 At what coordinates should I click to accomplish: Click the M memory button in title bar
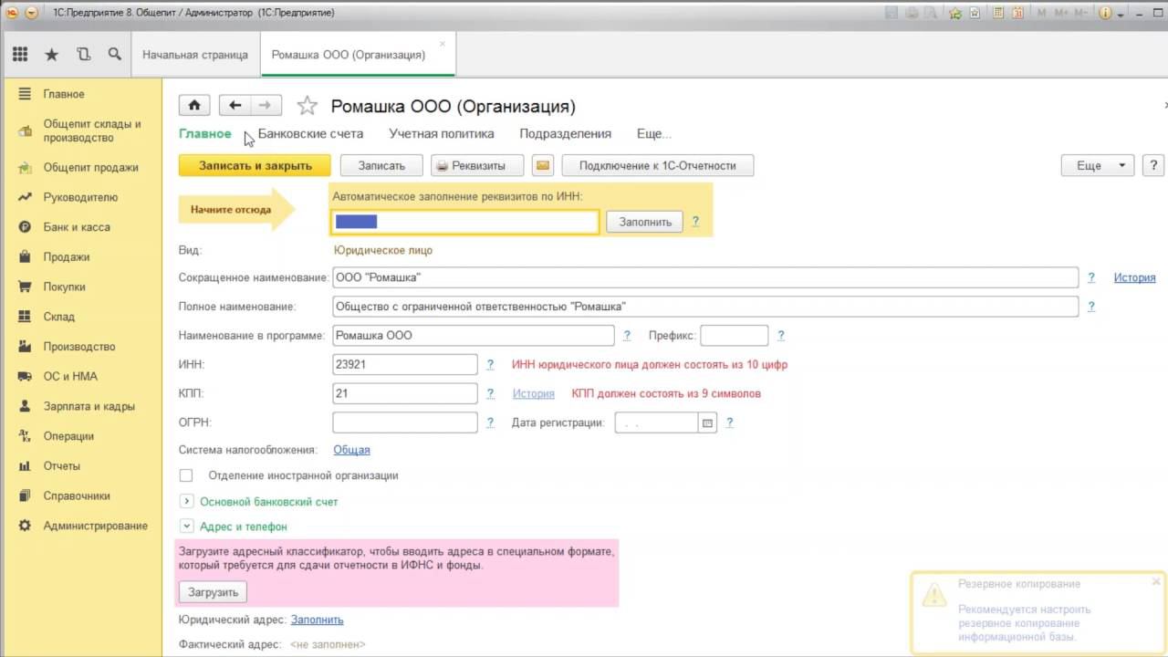pyautogui.click(x=1040, y=13)
